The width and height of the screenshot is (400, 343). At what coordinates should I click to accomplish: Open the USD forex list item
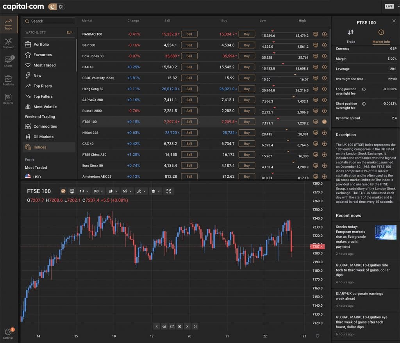(x=33, y=177)
